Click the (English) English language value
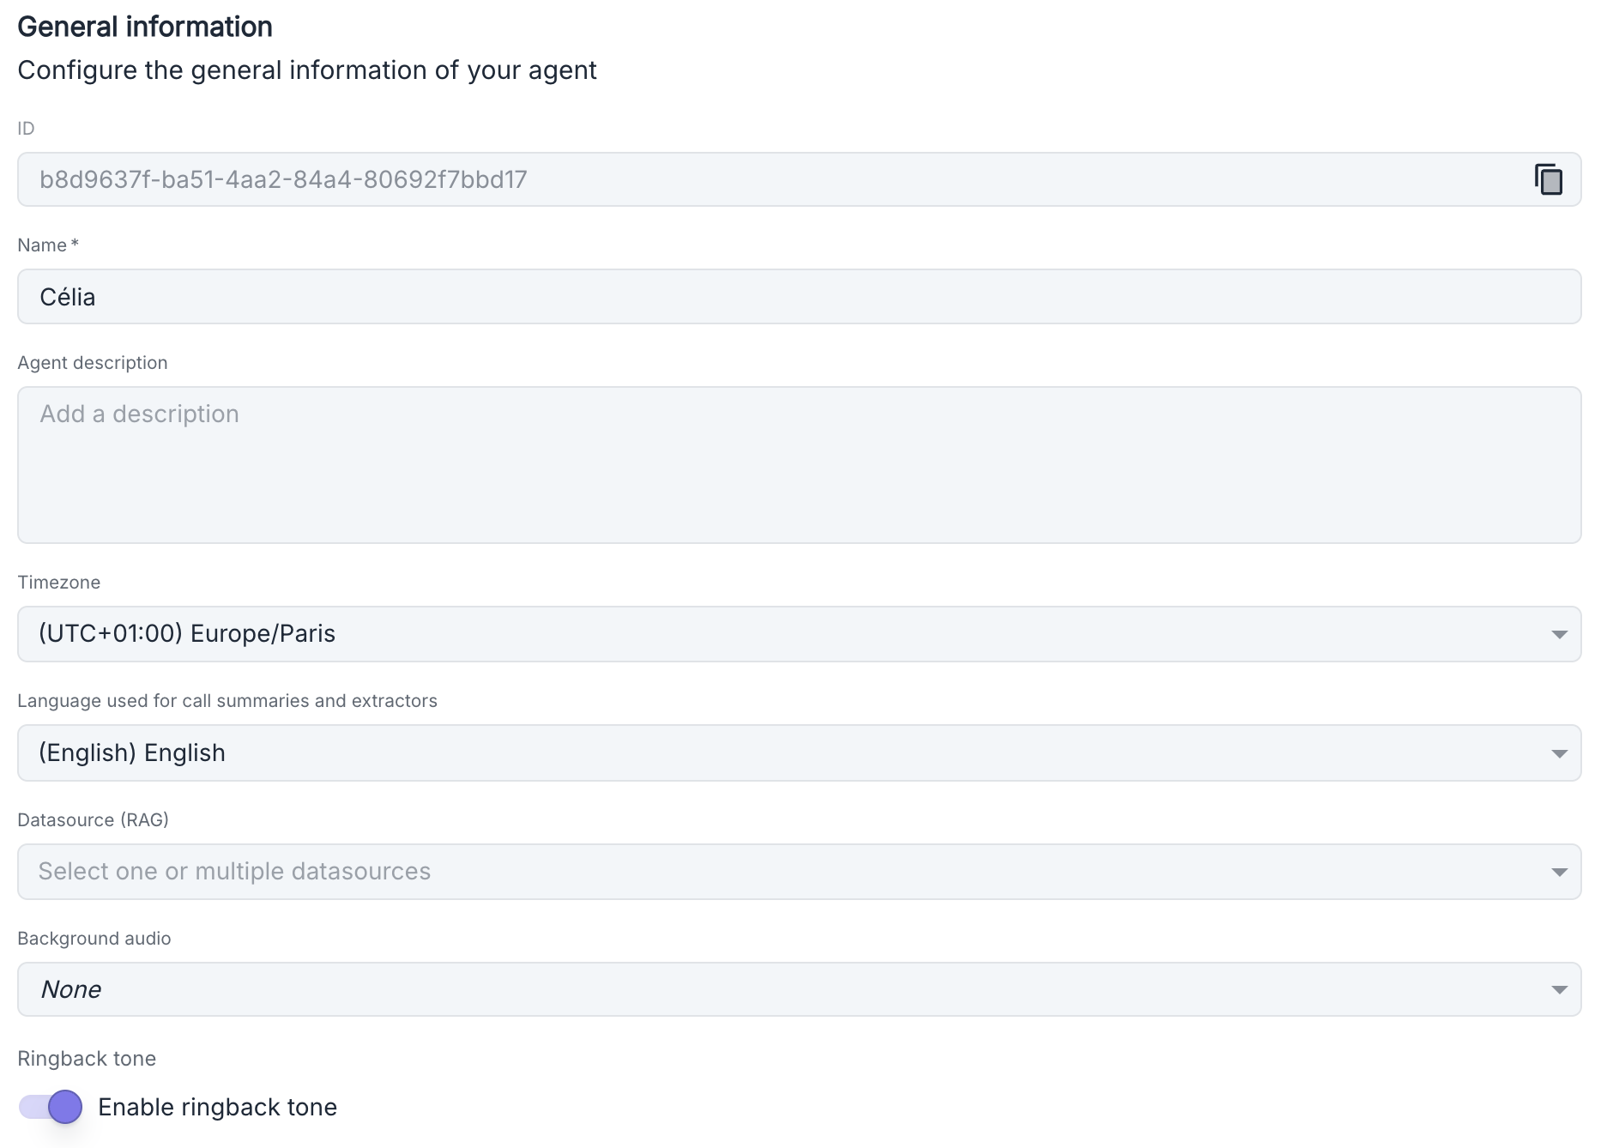Image resolution: width=1601 pixels, height=1148 pixels. click(131, 752)
